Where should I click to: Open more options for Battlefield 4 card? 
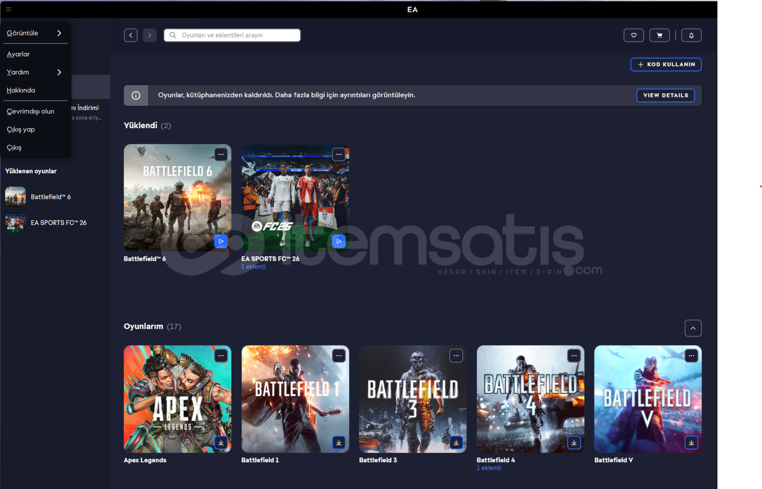click(574, 356)
